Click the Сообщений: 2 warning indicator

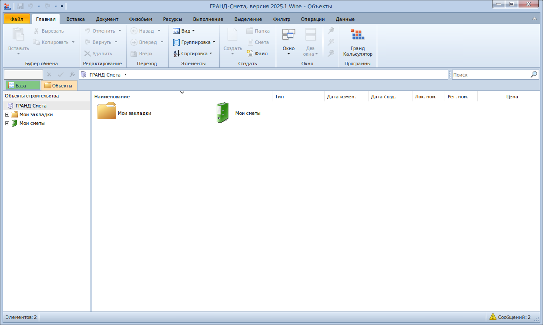tap(510, 317)
